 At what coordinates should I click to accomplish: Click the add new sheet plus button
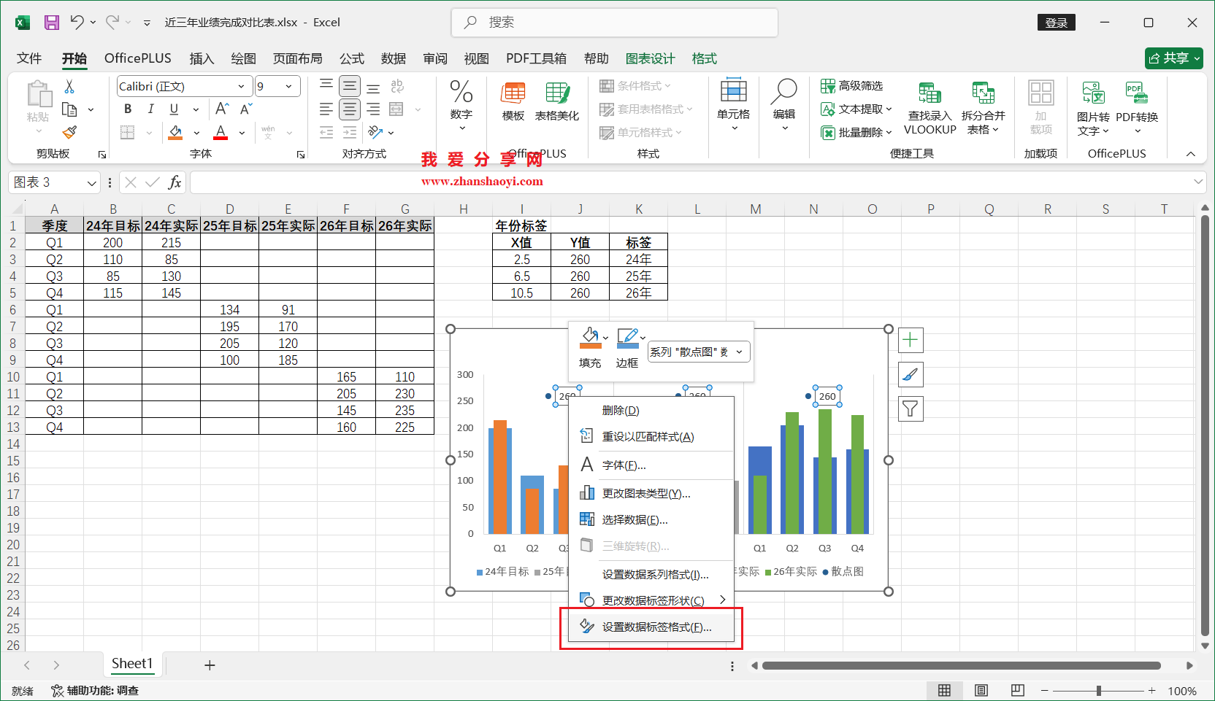[x=210, y=665]
